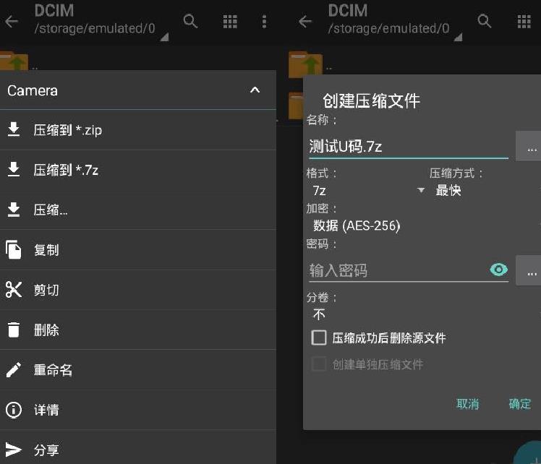Click the archive name field 测试U码.7z
This screenshot has width=541, height=464.
409,147
